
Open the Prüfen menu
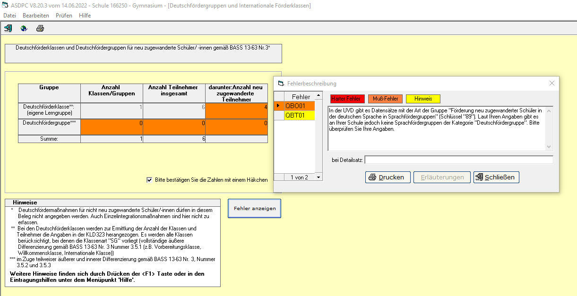(x=64, y=16)
